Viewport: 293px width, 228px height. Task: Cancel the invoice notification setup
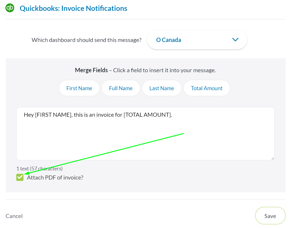coord(14,216)
